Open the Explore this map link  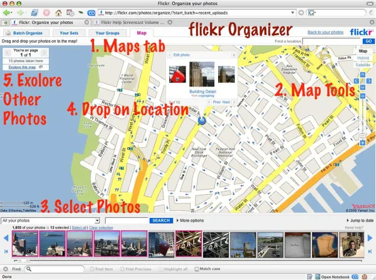(x=22, y=67)
